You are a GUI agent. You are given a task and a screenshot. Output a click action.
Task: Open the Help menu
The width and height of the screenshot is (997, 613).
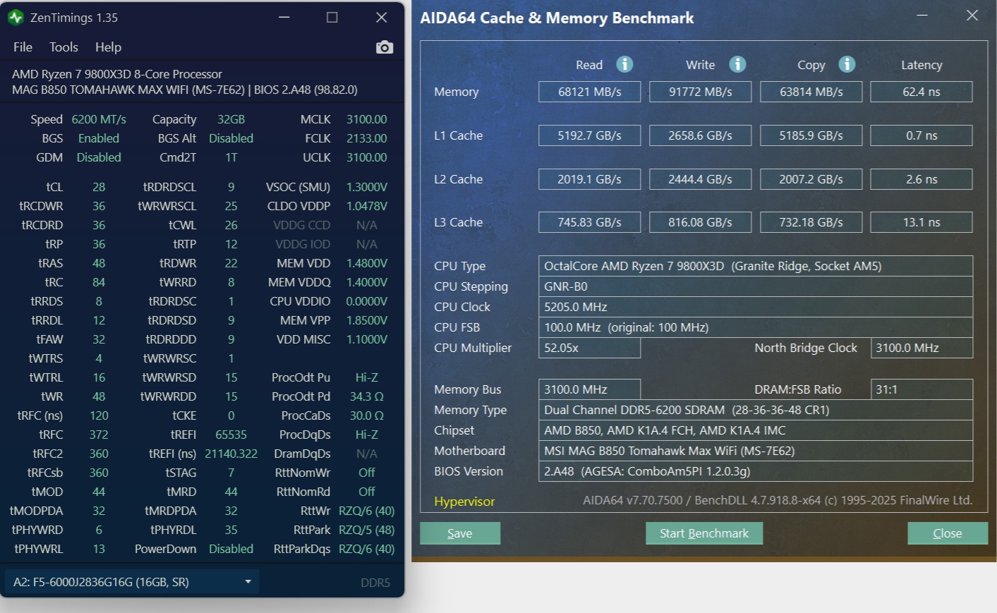[x=108, y=47]
